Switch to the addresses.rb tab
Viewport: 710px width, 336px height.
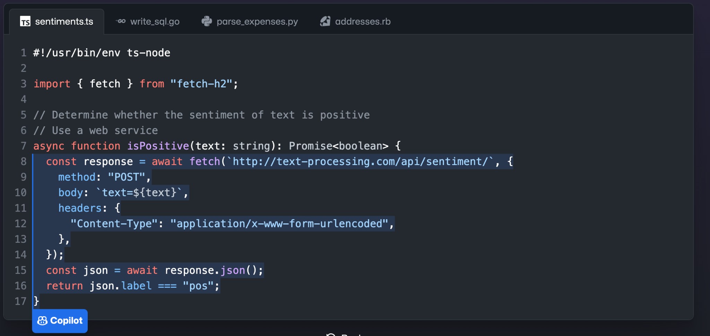(x=363, y=21)
